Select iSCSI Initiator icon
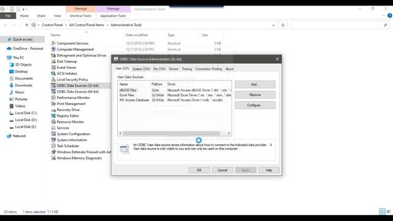The image size is (393, 221). pyautogui.click(x=53, y=73)
